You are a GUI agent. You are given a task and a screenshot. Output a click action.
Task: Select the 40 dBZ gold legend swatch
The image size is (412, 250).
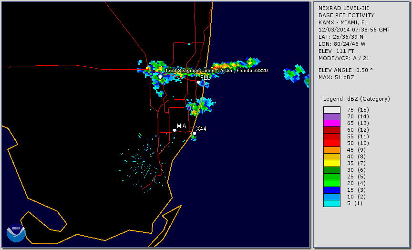pyautogui.click(x=332, y=156)
